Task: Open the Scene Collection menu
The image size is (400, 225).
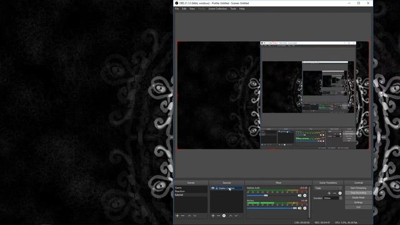Action: [217, 9]
